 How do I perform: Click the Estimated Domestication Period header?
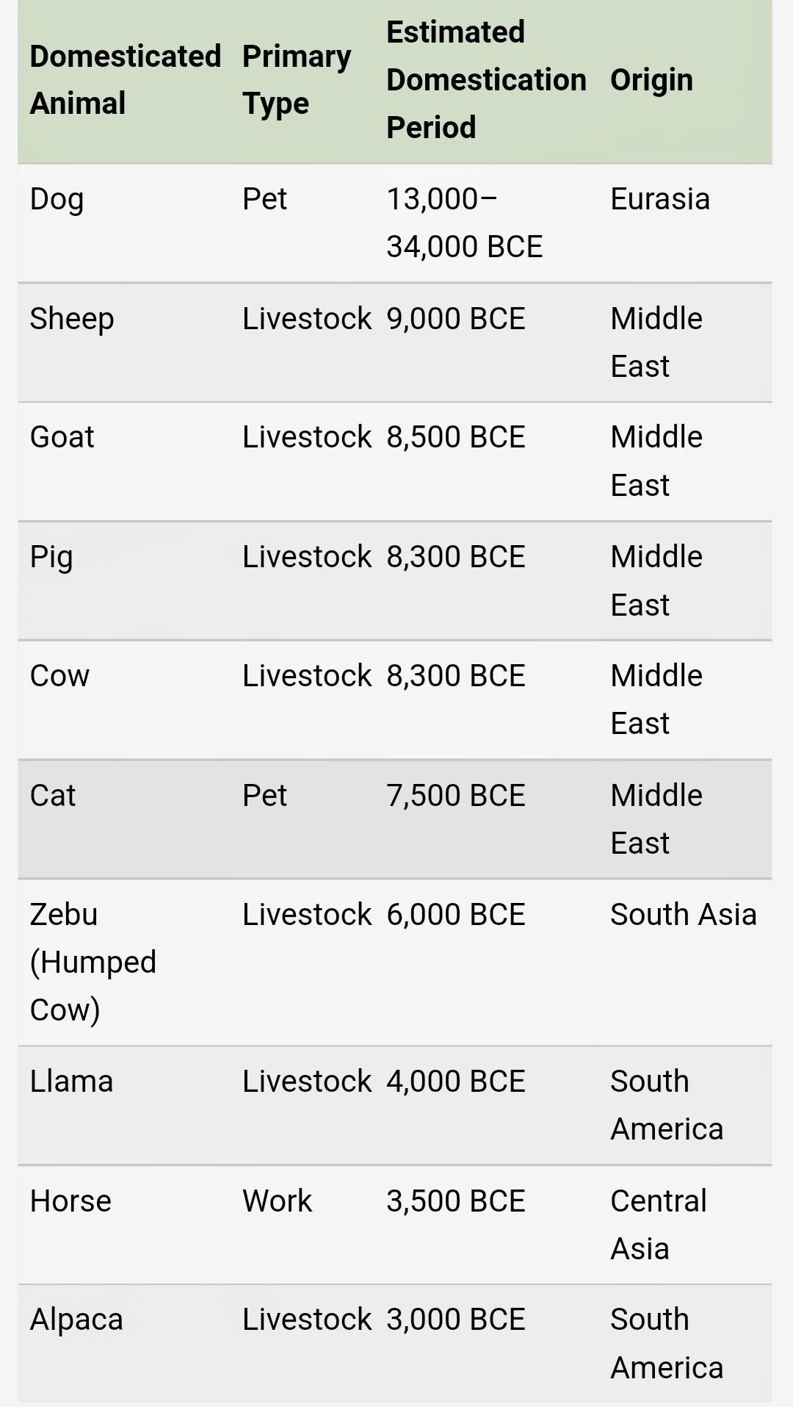pos(485,80)
